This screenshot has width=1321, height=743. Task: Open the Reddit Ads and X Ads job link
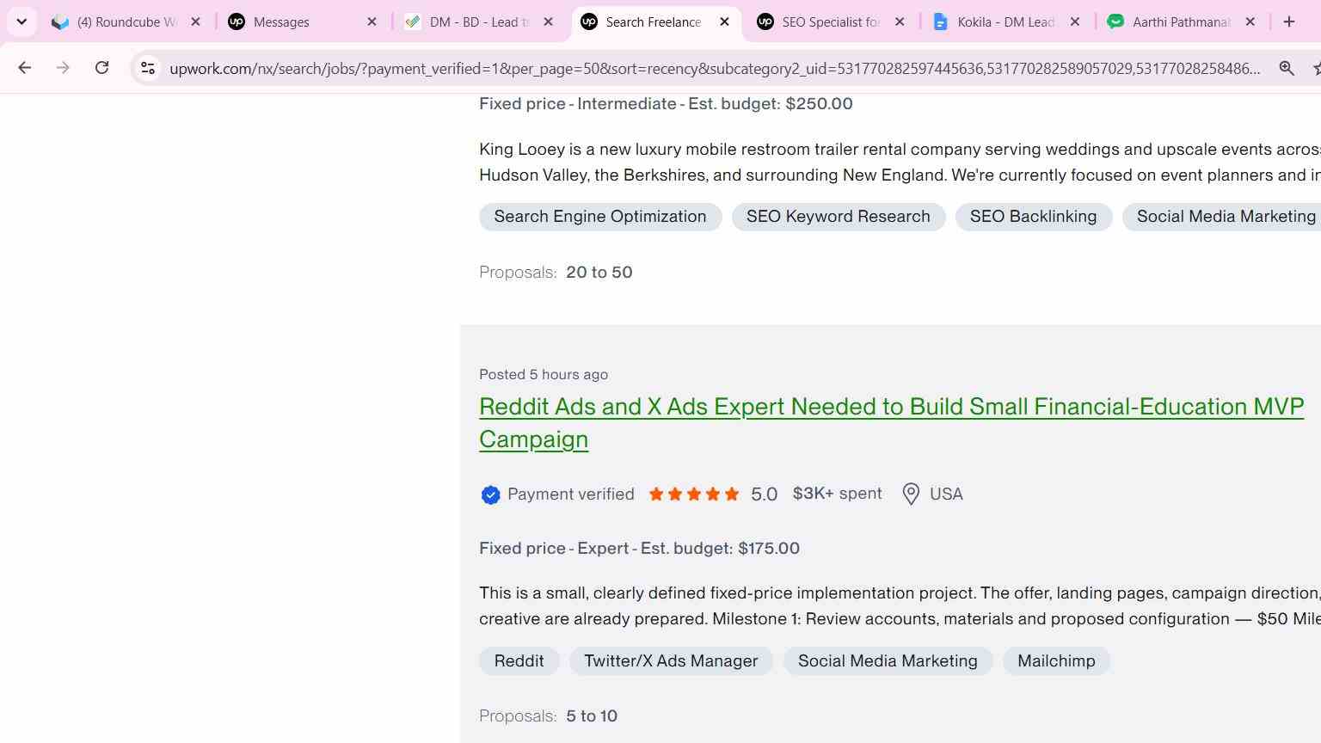[891, 423]
